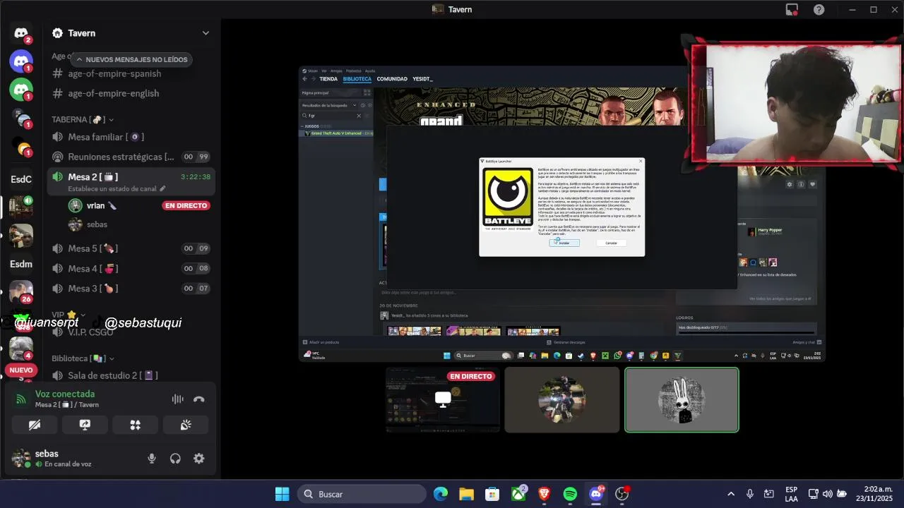The image size is (904, 508).
Task: Open the volume speaker tray icon
Action: [x=828, y=494]
